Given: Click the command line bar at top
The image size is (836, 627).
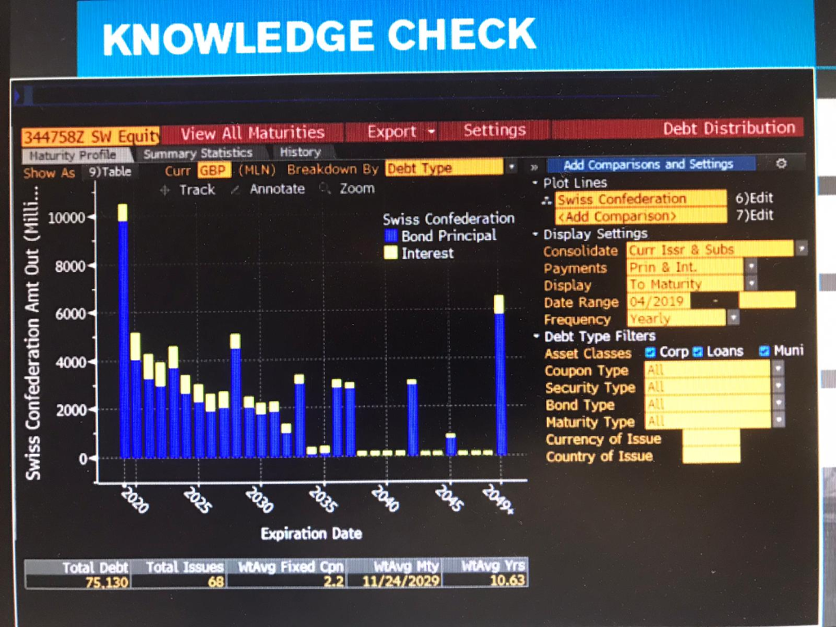Looking at the screenshot, I should point(341,96).
